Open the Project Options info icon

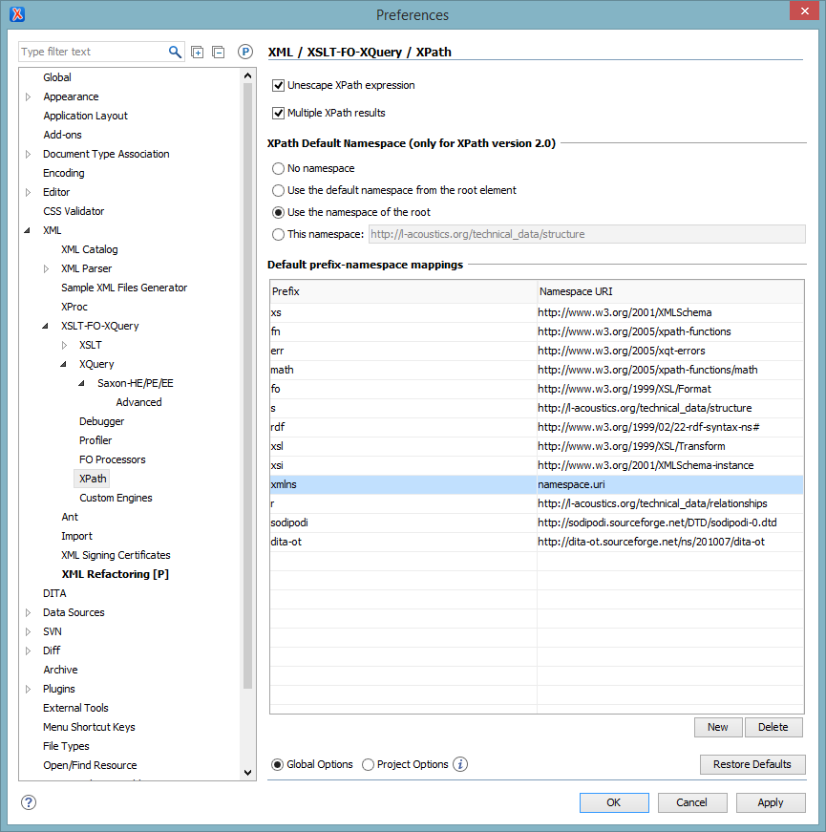pyautogui.click(x=460, y=764)
